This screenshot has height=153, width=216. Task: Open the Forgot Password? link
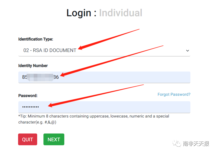tap(174, 94)
